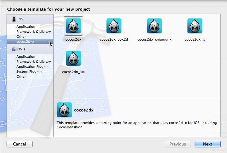Click the cocos2dx_box2d label text
Screen dimensions: 227x153
114,39
